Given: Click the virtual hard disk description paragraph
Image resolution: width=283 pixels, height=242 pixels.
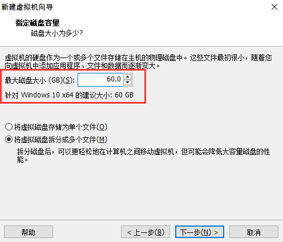Looking at the screenshot, I should [139, 61].
